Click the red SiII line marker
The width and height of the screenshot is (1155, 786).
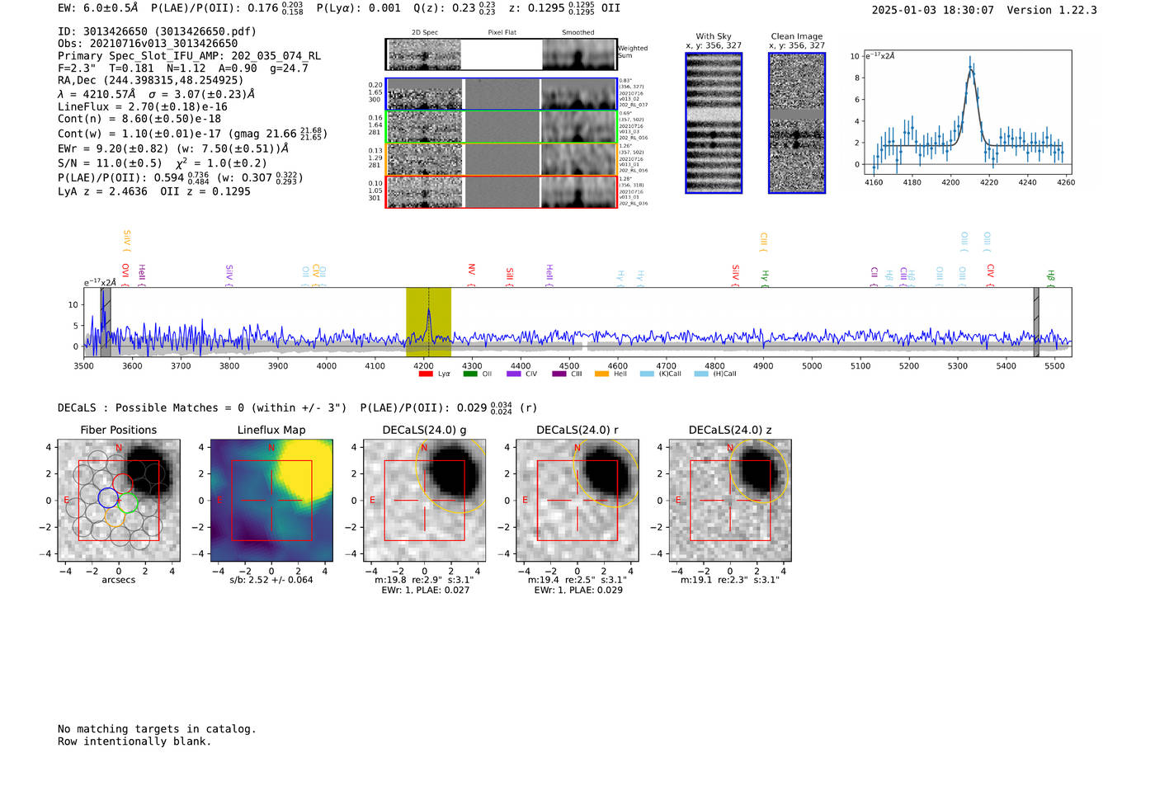pos(510,275)
